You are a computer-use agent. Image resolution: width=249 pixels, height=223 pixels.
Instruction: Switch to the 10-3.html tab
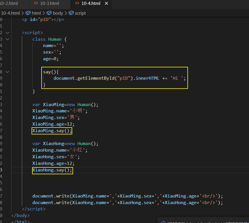(49, 3)
